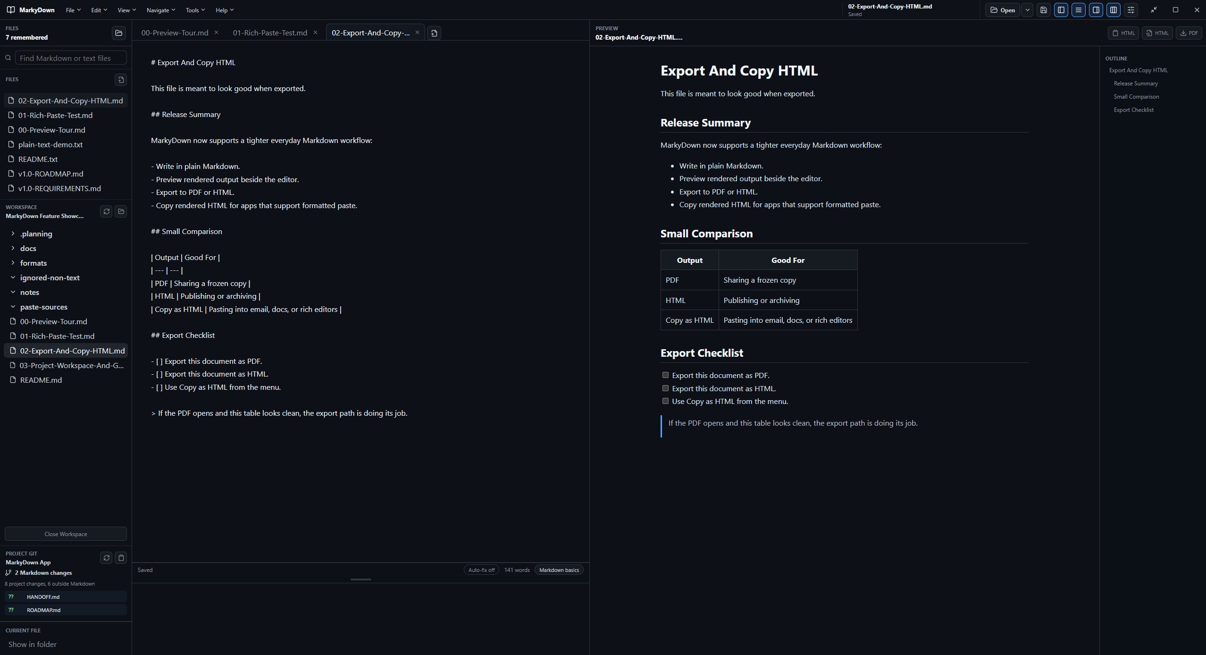Screen dimensions: 1206x655
Task: Toggle the left sidebar panel layout button
Action: pyautogui.click(x=1061, y=10)
